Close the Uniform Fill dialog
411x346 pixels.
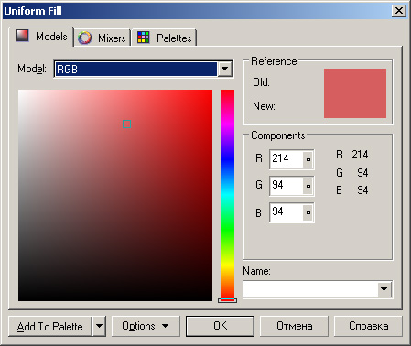coord(399,11)
